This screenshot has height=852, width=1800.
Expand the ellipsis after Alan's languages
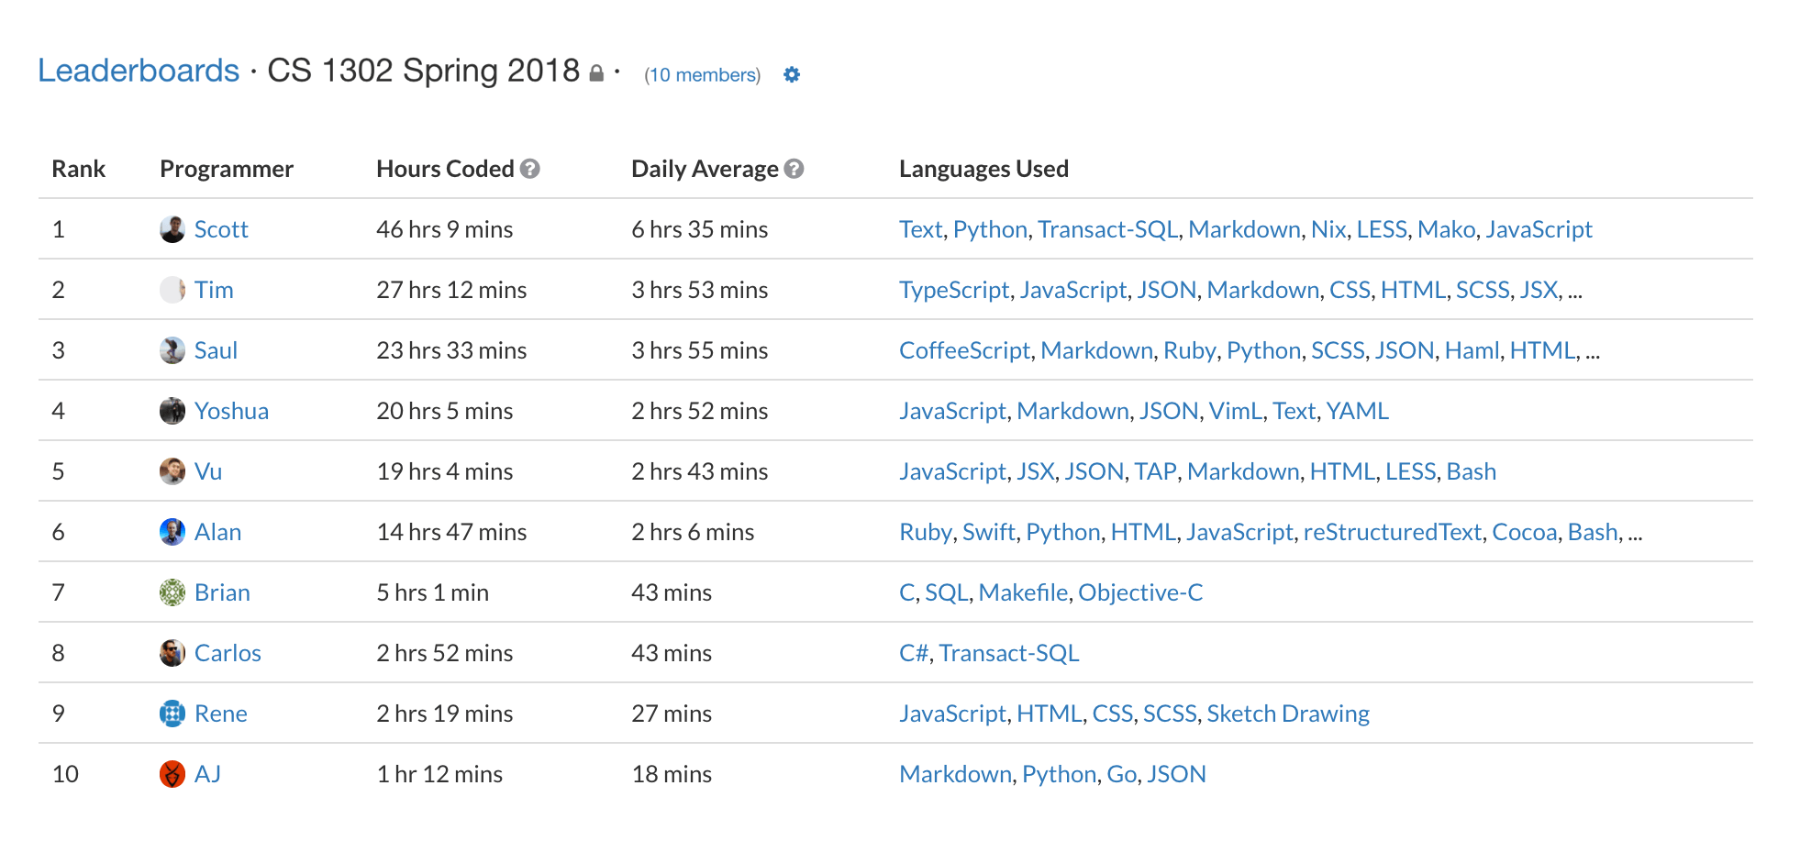pyautogui.click(x=1635, y=534)
